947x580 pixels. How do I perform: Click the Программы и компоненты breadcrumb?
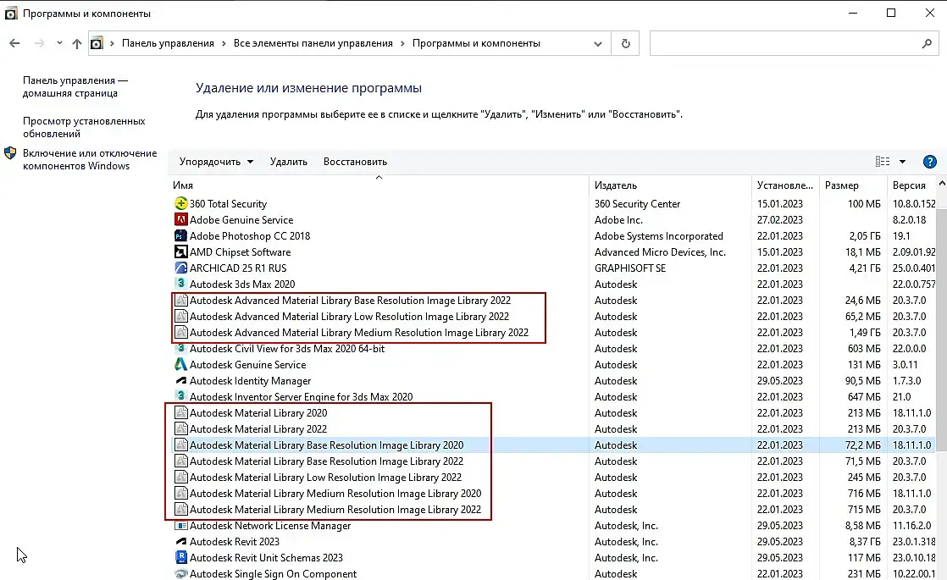tap(477, 43)
